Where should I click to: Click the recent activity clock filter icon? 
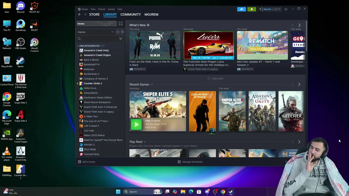pos(118,32)
